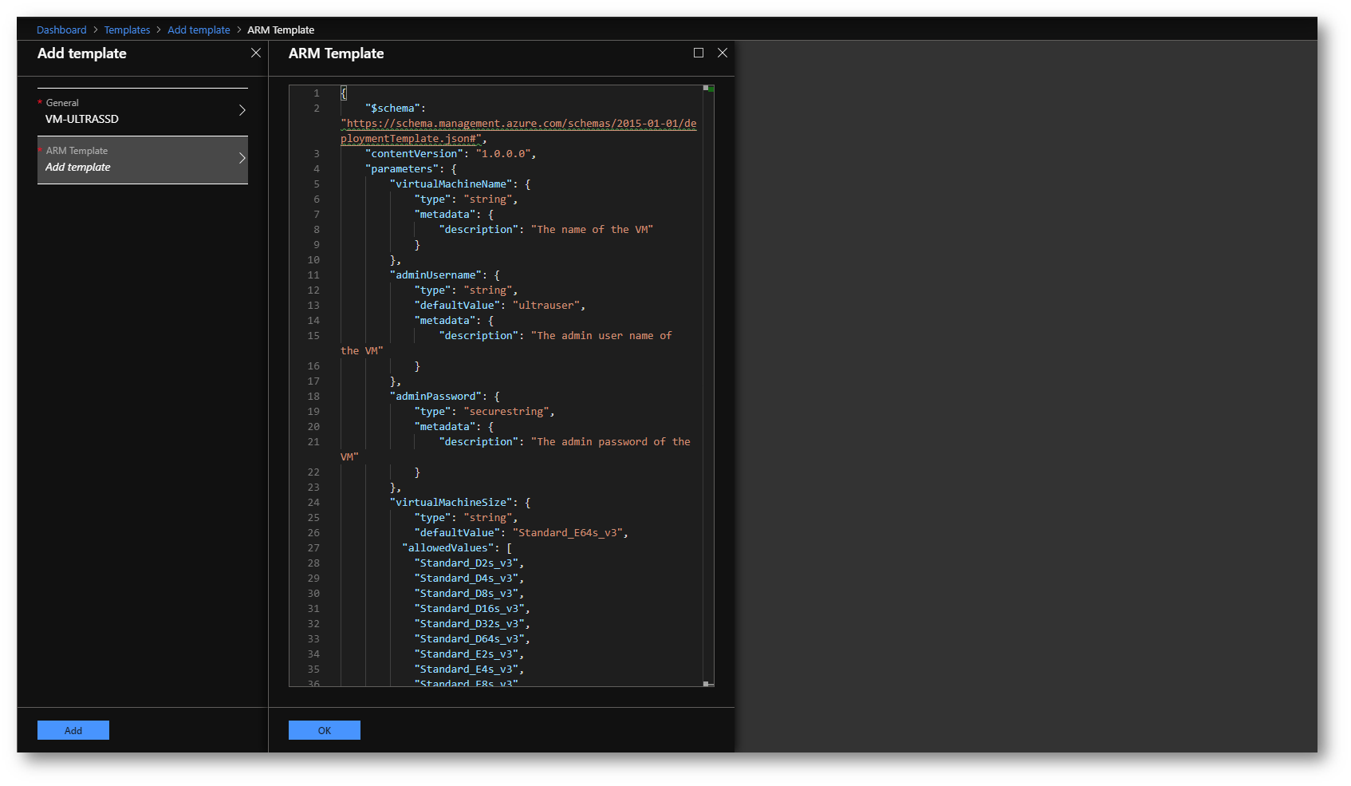This screenshot has width=1351, height=786.
Task: Select the ARM Template Add template row
Action: (143, 160)
